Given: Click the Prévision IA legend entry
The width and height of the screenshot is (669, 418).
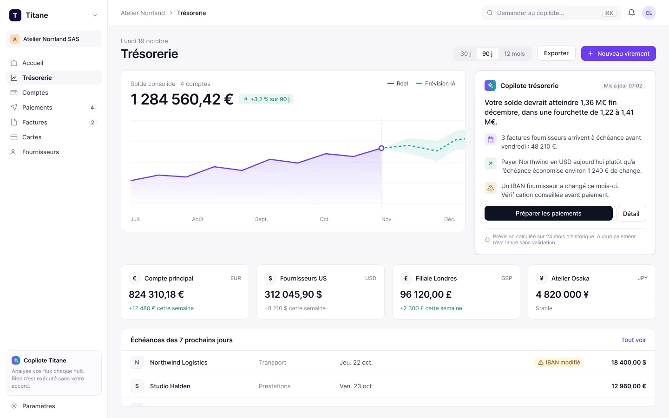Looking at the screenshot, I should [435, 84].
